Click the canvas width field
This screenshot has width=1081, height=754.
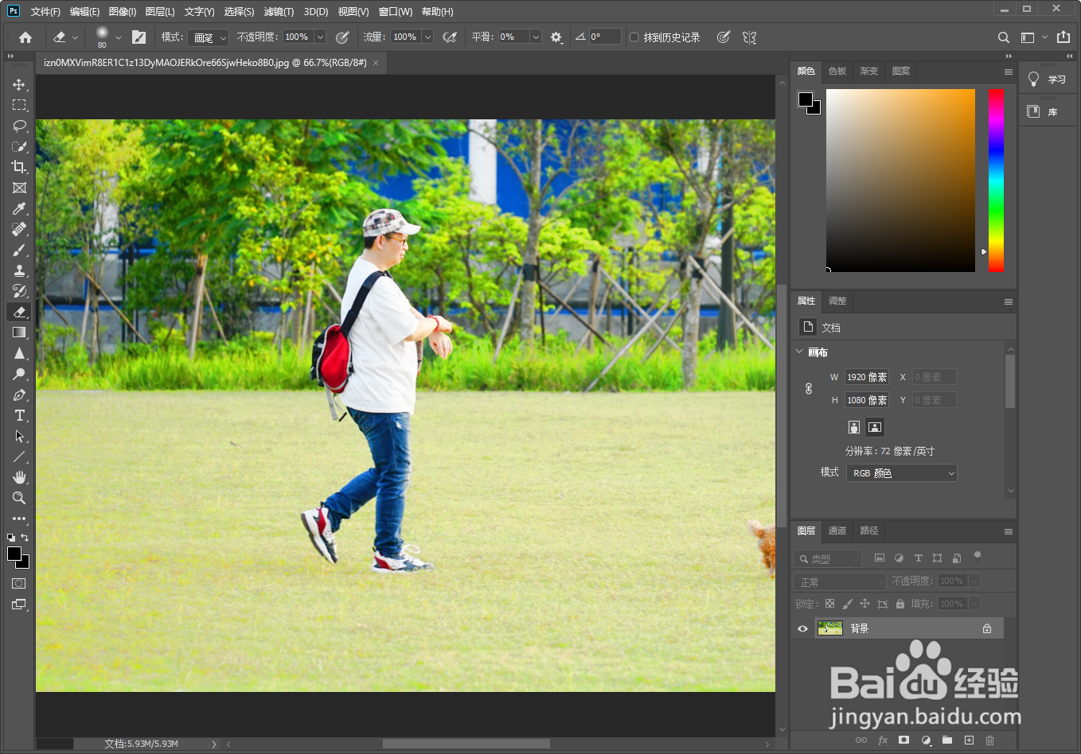click(x=867, y=377)
